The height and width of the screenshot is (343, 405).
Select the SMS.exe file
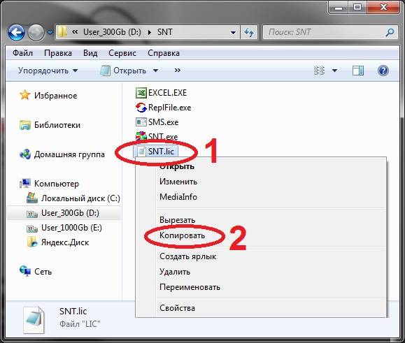[157, 122]
